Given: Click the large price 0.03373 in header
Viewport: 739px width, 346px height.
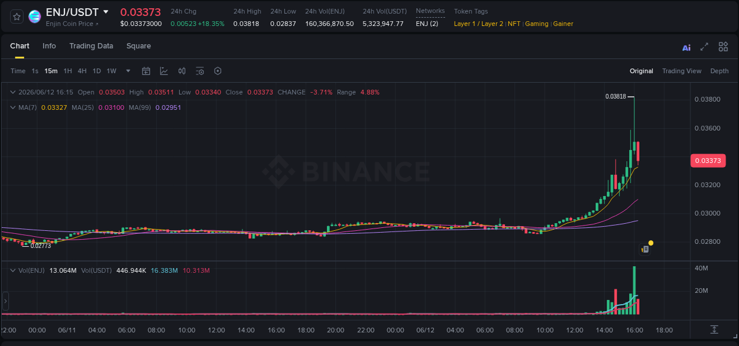Looking at the screenshot, I should [x=141, y=12].
